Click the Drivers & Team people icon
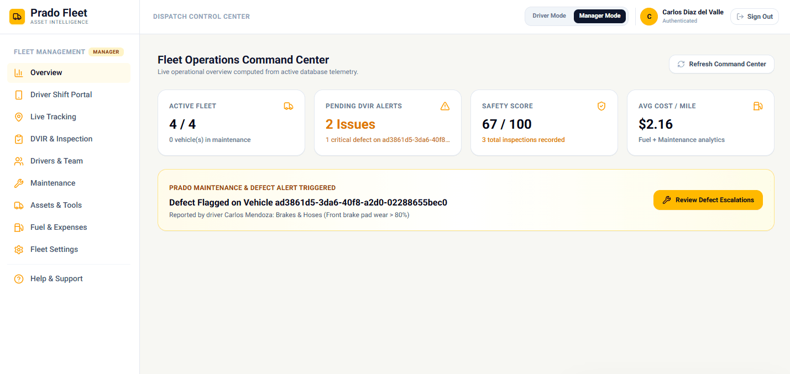Viewport: 790px width, 374px height. coord(19,161)
